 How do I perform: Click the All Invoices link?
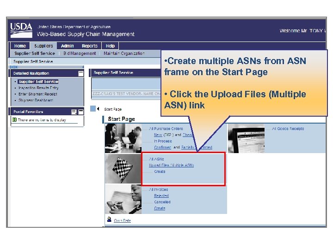159,190
